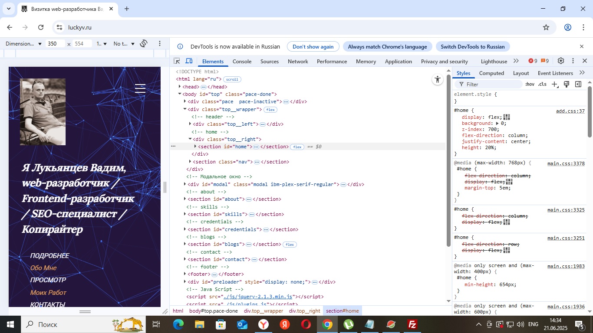Expand the section id="about" node
The image size is (593, 333).
click(185, 199)
